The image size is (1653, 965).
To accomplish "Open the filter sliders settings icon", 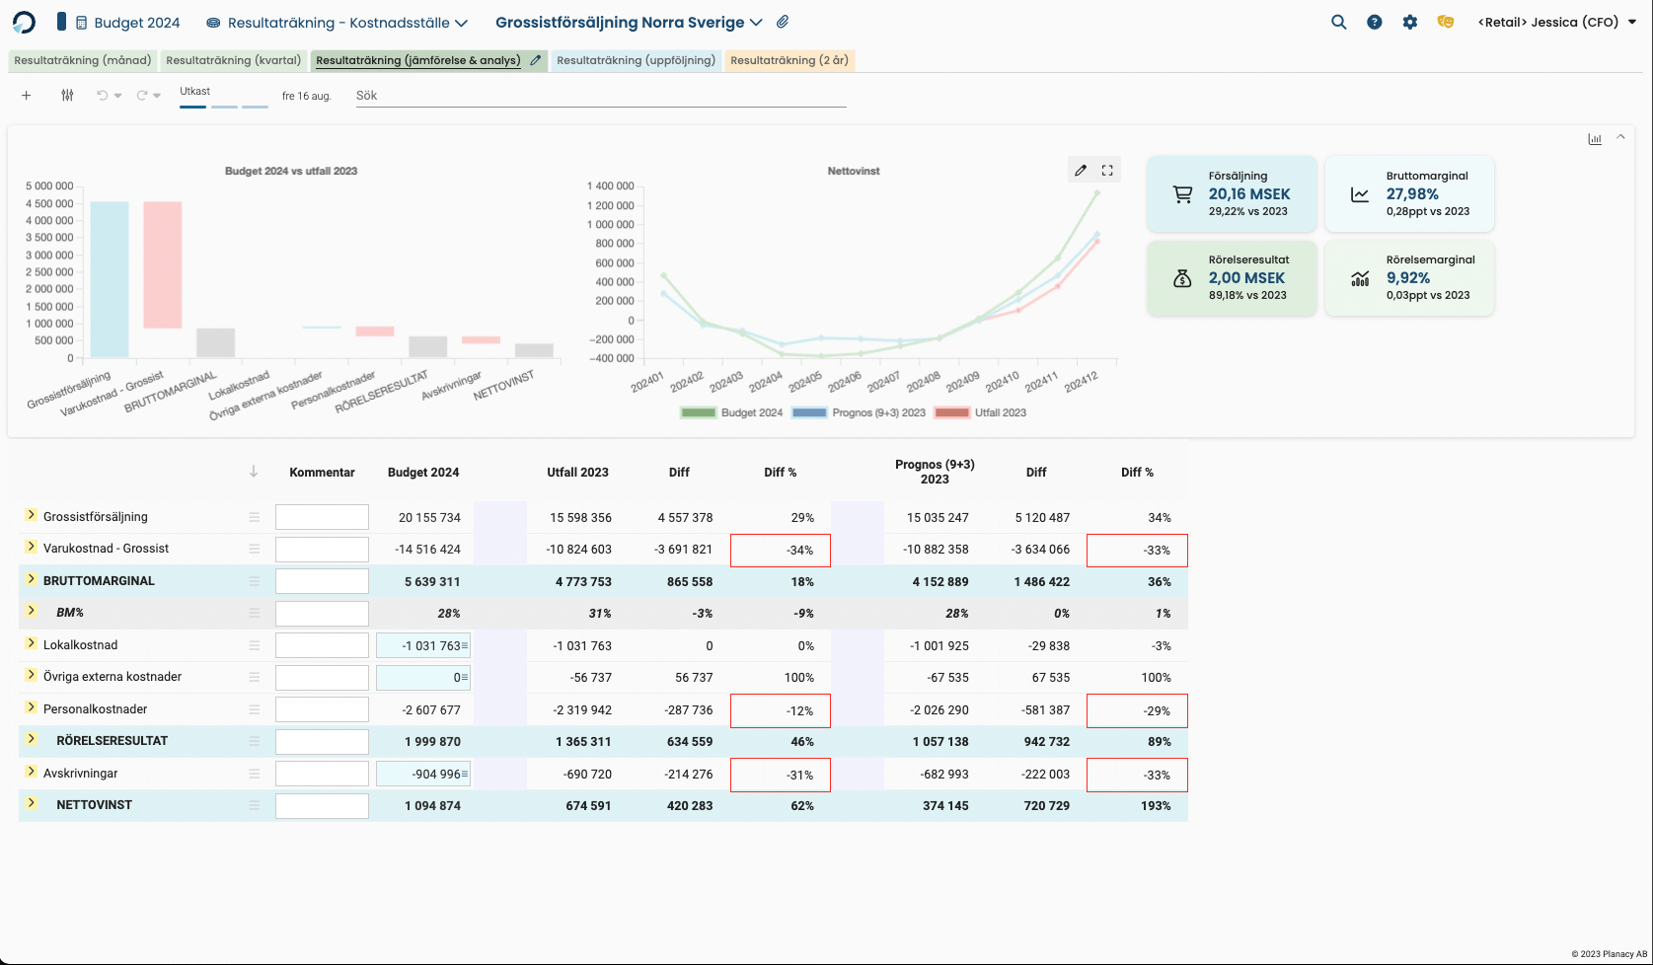I will 67,96.
